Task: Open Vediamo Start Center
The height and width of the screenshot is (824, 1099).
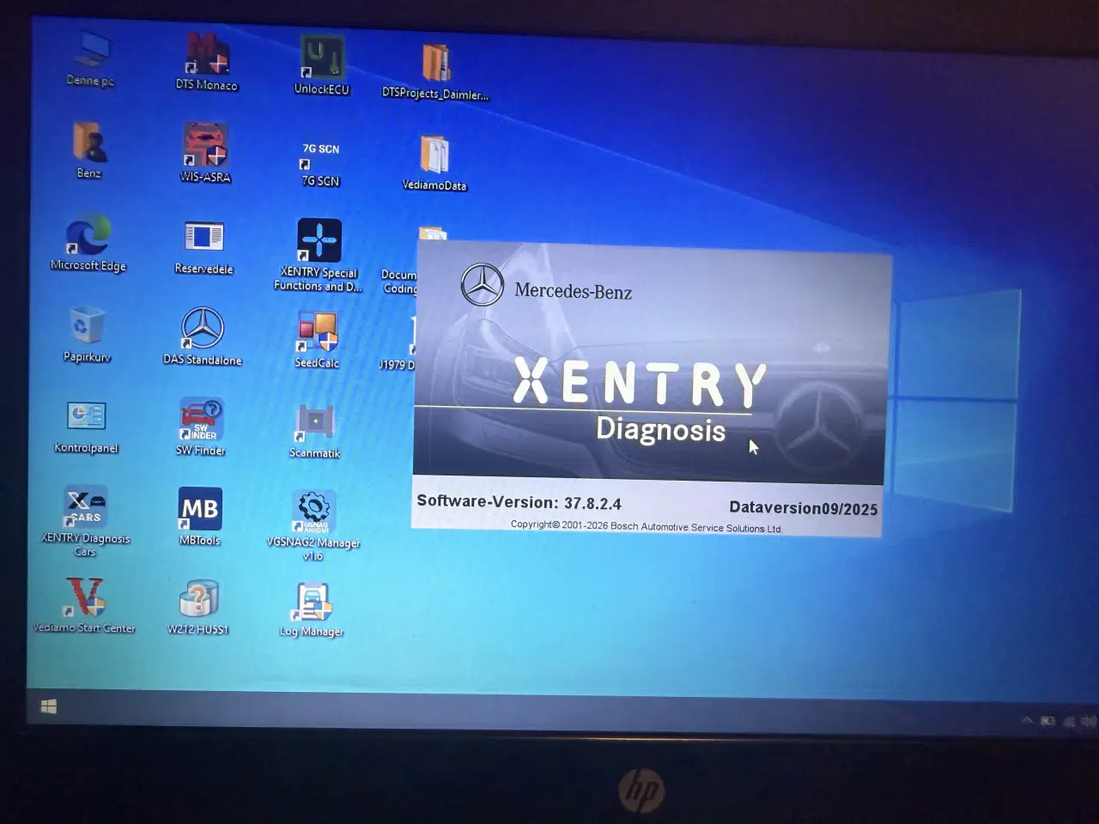Action: pos(85,599)
